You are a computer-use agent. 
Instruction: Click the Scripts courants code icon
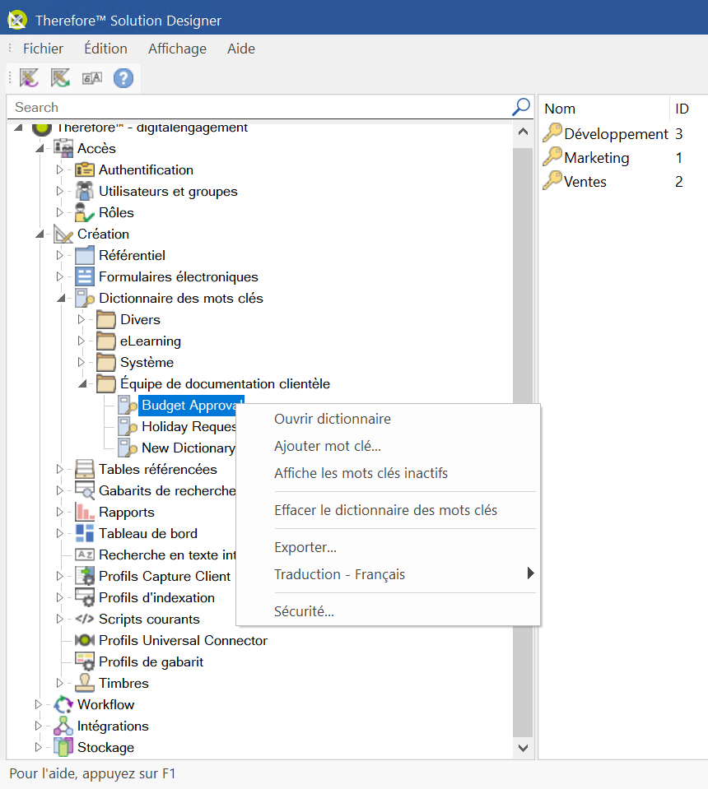(85, 619)
